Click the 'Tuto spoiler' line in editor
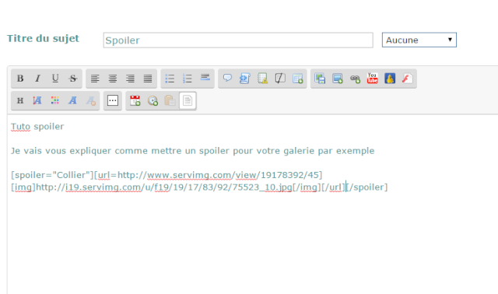This screenshot has width=498, height=294. coord(37,126)
